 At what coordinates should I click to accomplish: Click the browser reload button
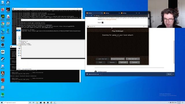[x=91, y=16]
